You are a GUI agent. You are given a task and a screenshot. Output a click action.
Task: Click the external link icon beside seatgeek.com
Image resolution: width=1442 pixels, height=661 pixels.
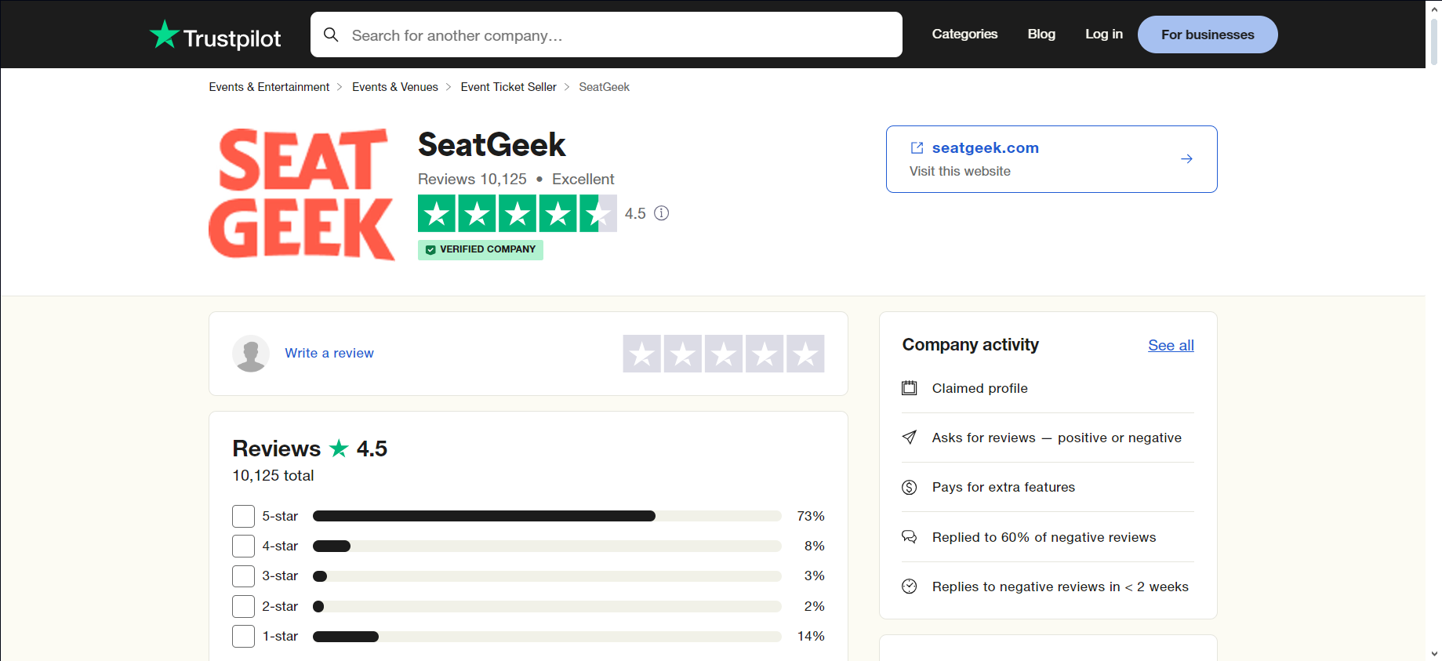tap(917, 147)
